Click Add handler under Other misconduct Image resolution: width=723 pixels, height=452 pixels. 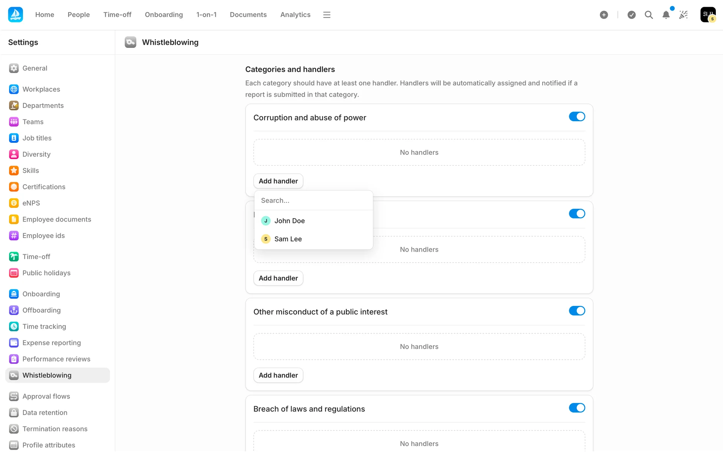point(278,375)
